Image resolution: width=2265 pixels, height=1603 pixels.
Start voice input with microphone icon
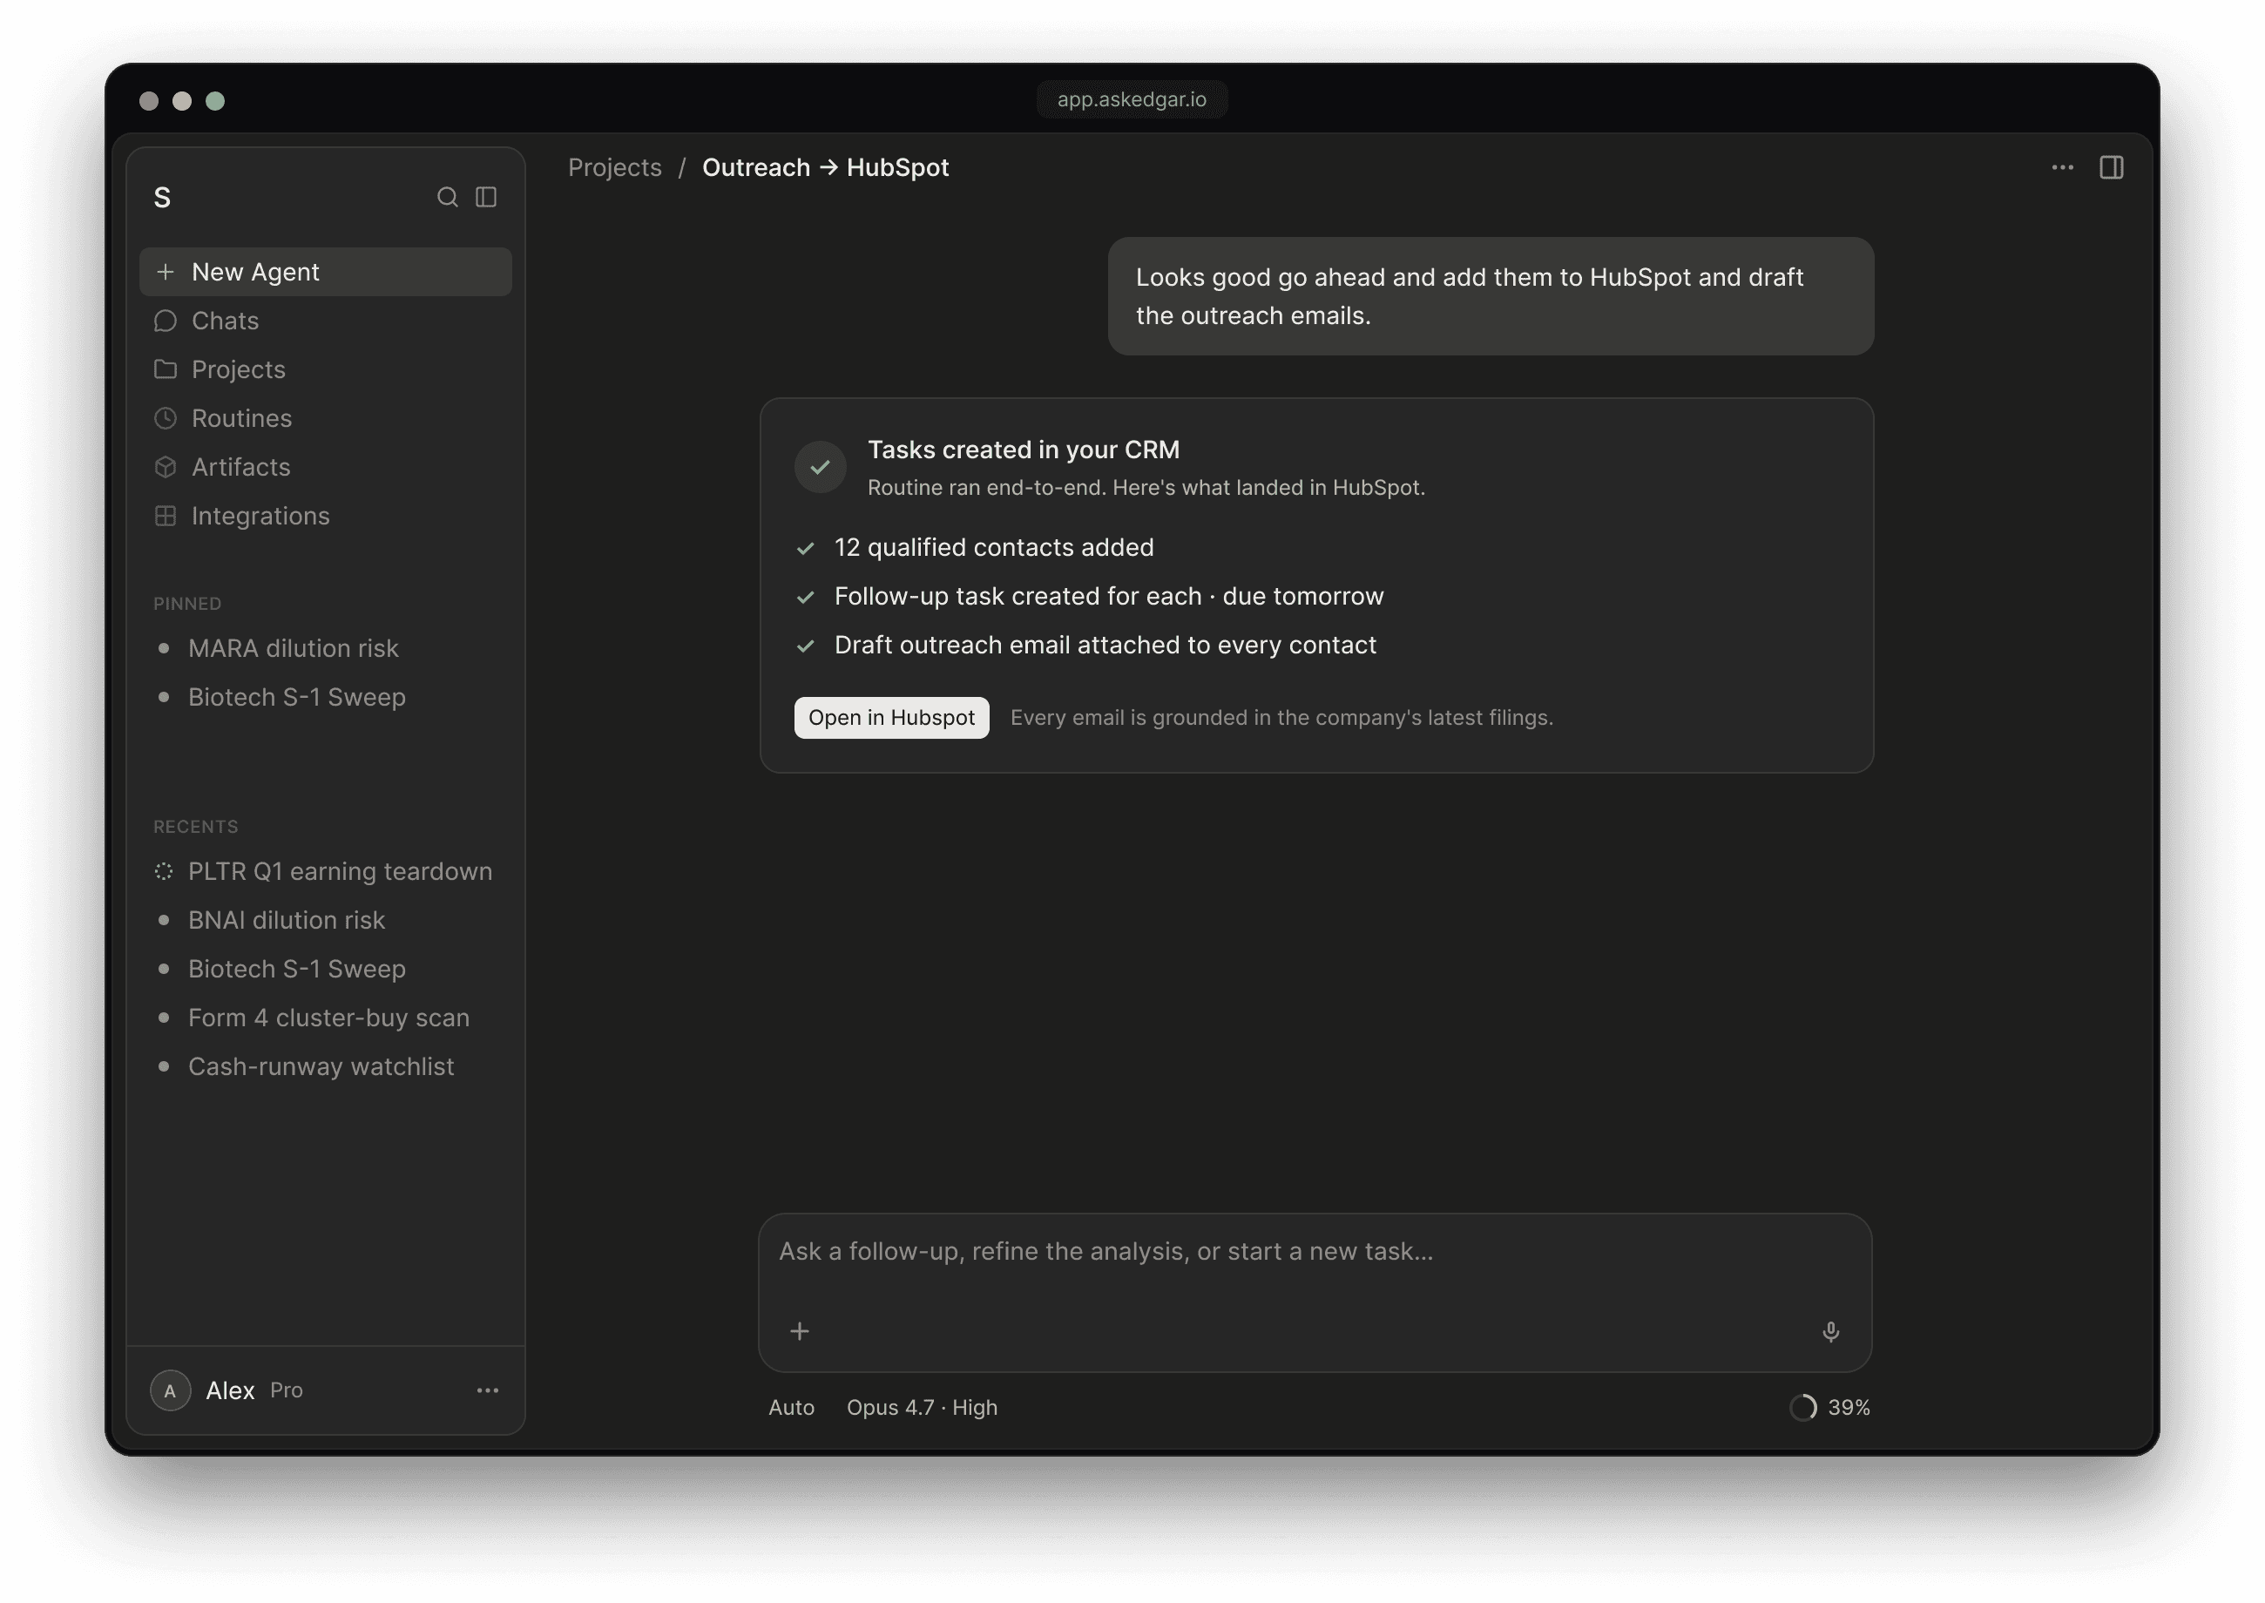tap(1831, 1331)
